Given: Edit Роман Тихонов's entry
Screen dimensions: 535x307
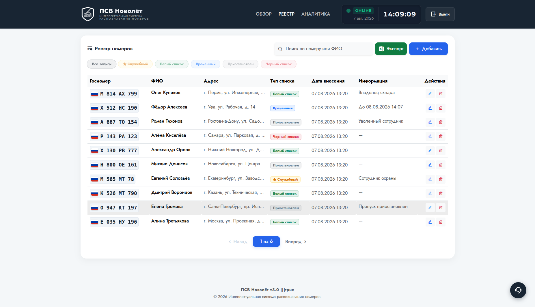Looking at the screenshot, I should pos(430,122).
